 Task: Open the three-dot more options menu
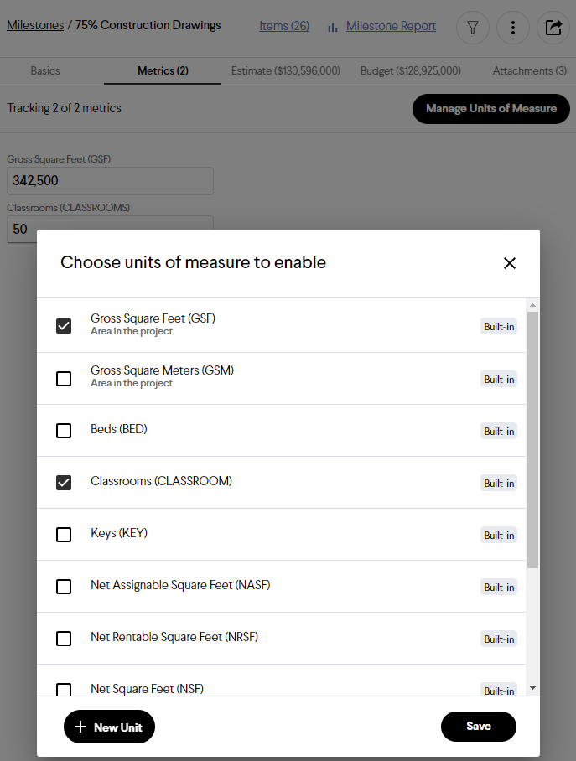513,28
